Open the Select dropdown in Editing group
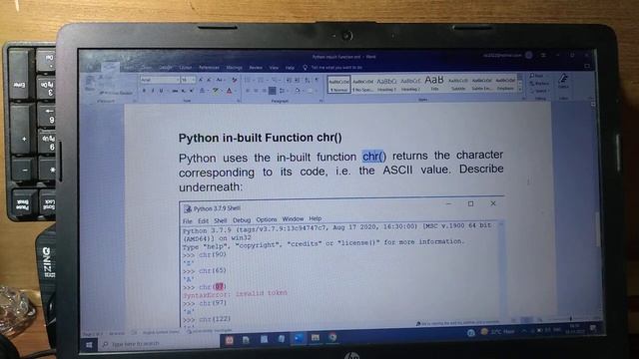This screenshot has width=639, height=359. (539, 91)
